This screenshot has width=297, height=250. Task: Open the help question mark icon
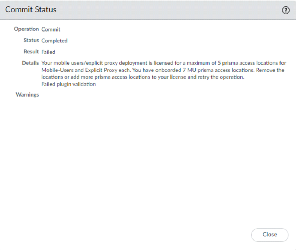[x=286, y=11]
